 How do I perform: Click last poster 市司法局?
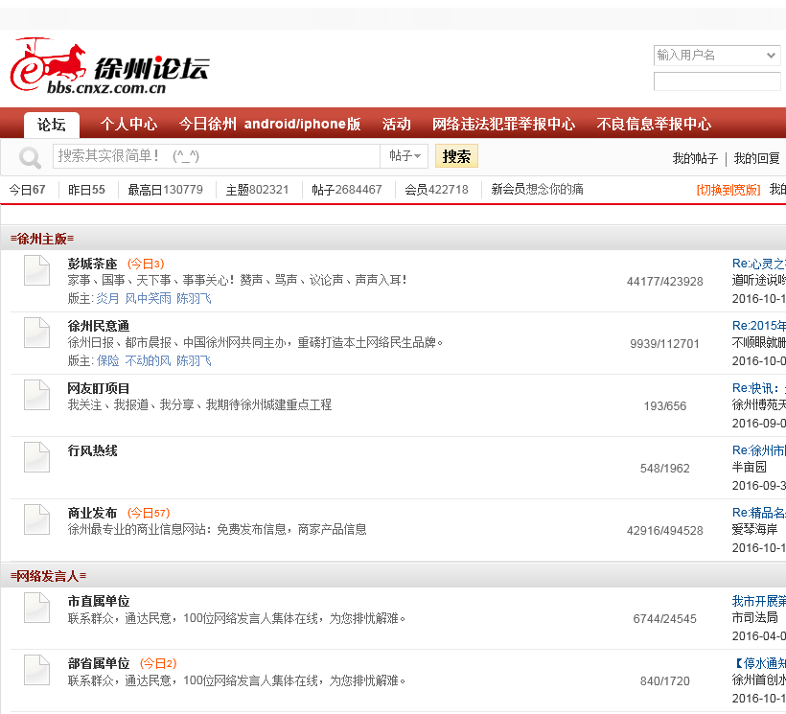click(754, 617)
